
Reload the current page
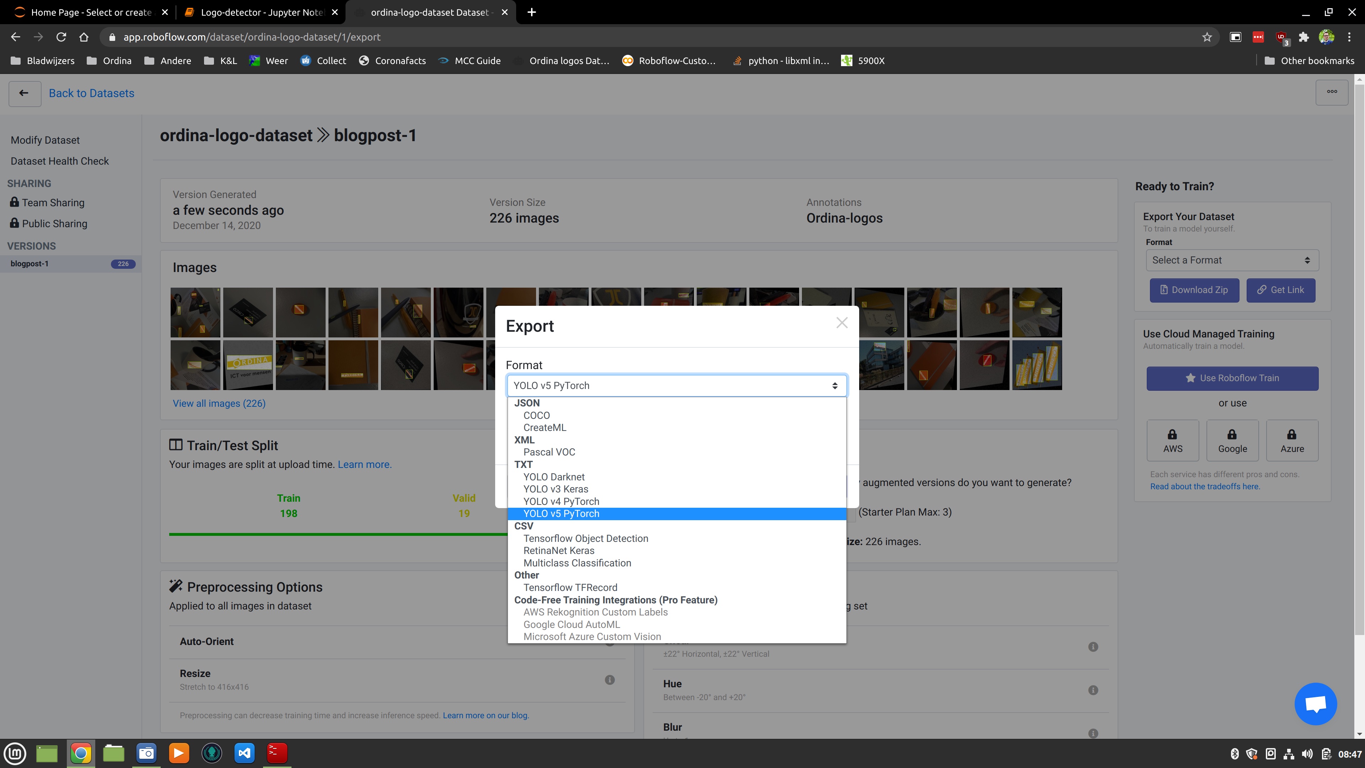pos(61,37)
